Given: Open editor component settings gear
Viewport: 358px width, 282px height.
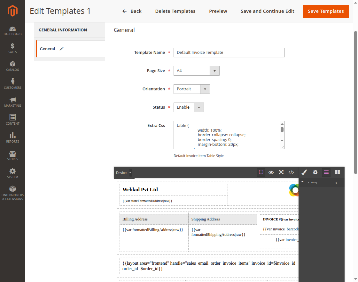Looking at the screenshot, I should (315, 172).
